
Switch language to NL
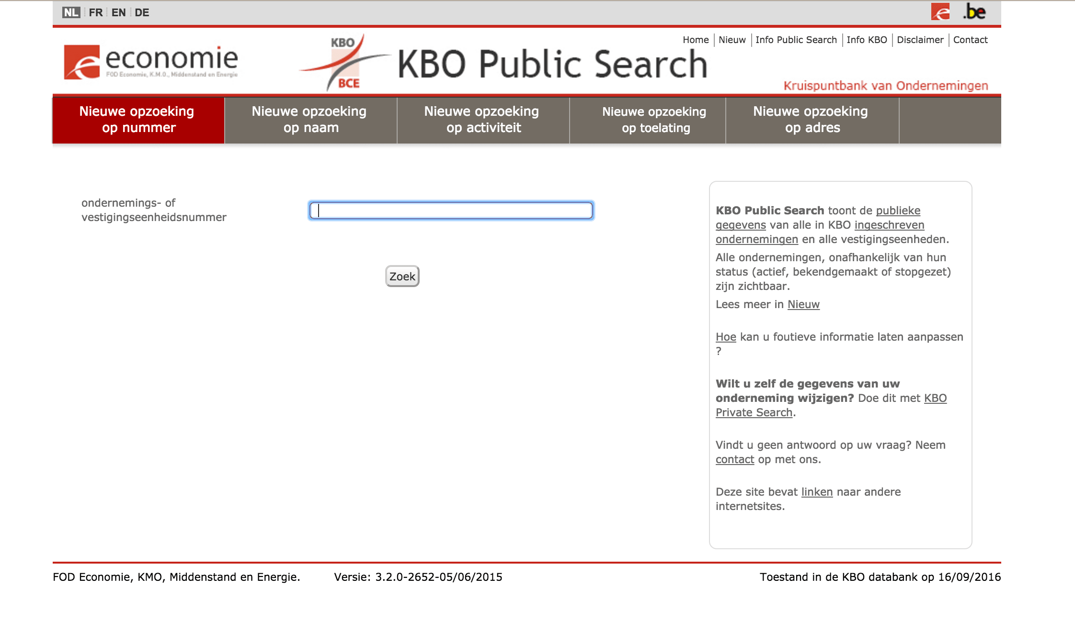[x=71, y=12]
